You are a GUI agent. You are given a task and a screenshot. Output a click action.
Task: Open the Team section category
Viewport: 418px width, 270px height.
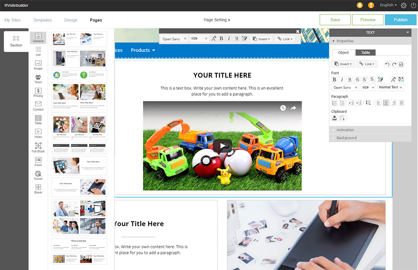(x=38, y=79)
